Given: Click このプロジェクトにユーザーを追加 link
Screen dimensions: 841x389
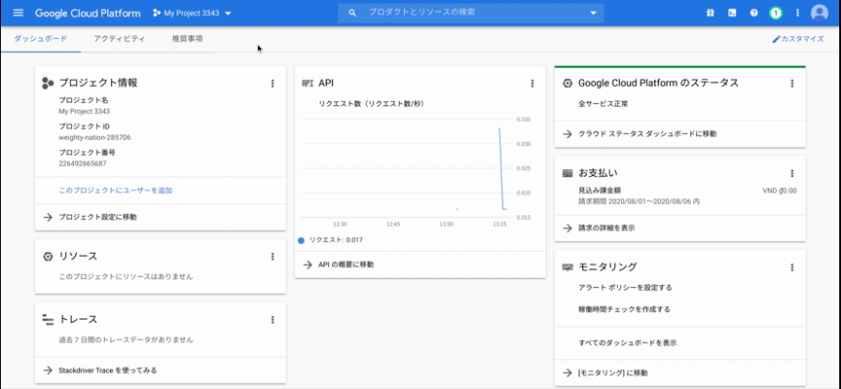Looking at the screenshot, I should tap(115, 191).
